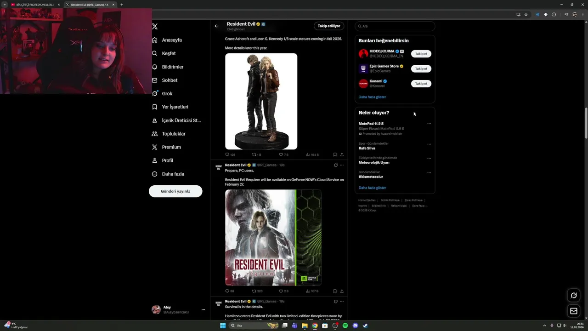Viewport: 588px width, 331px height.
Task: Click the Ara search field on X
Action: [x=395, y=26]
